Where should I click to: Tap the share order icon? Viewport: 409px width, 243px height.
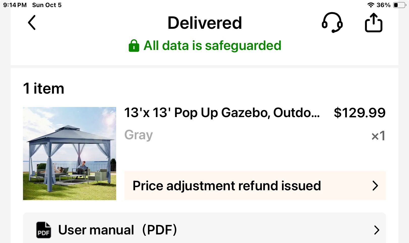tap(373, 23)
